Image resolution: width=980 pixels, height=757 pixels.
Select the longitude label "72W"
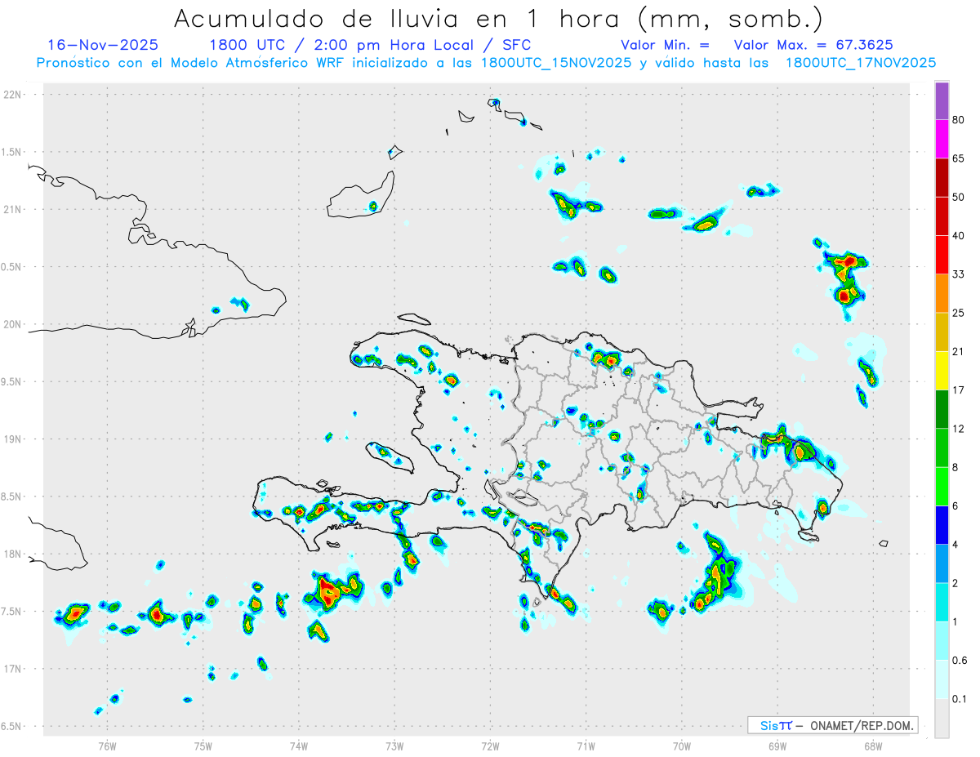490,746
